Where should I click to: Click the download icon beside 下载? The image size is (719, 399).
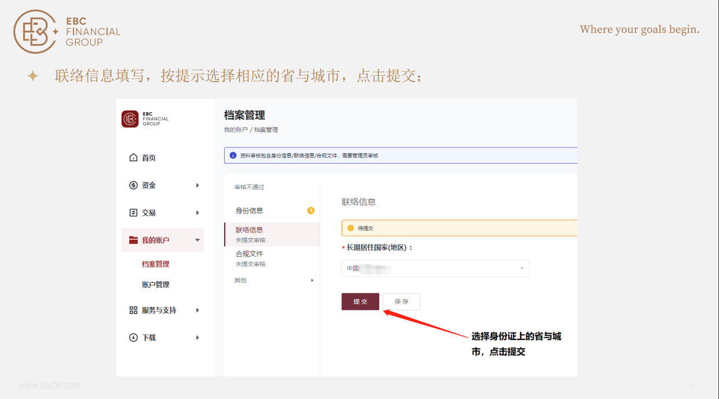(134, 338)
